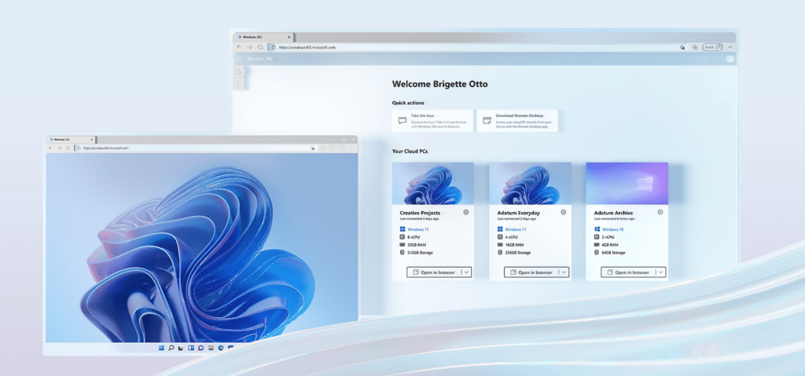This screenshot has height=376, width=805.
Task: Click Open in browser for Creative Projects
Action: coord(433,272)
